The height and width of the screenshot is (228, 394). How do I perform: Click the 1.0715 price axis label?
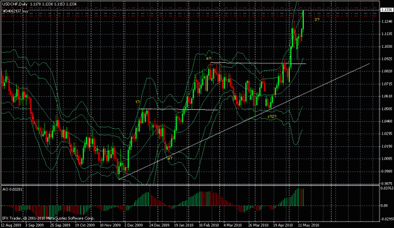386,84
